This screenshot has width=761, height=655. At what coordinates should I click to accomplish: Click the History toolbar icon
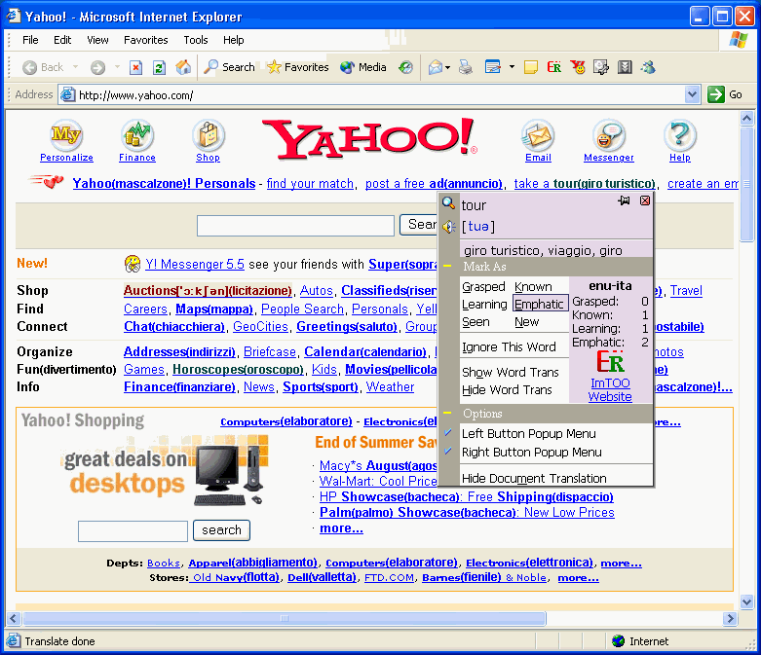pyautogui.click(x=405, y=67)
